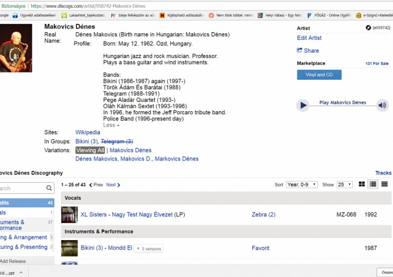The width and height of the screenshot is (393, 277).
Task: Click the Discogs record icon beside a958742
Action: [x=368, y=28]
